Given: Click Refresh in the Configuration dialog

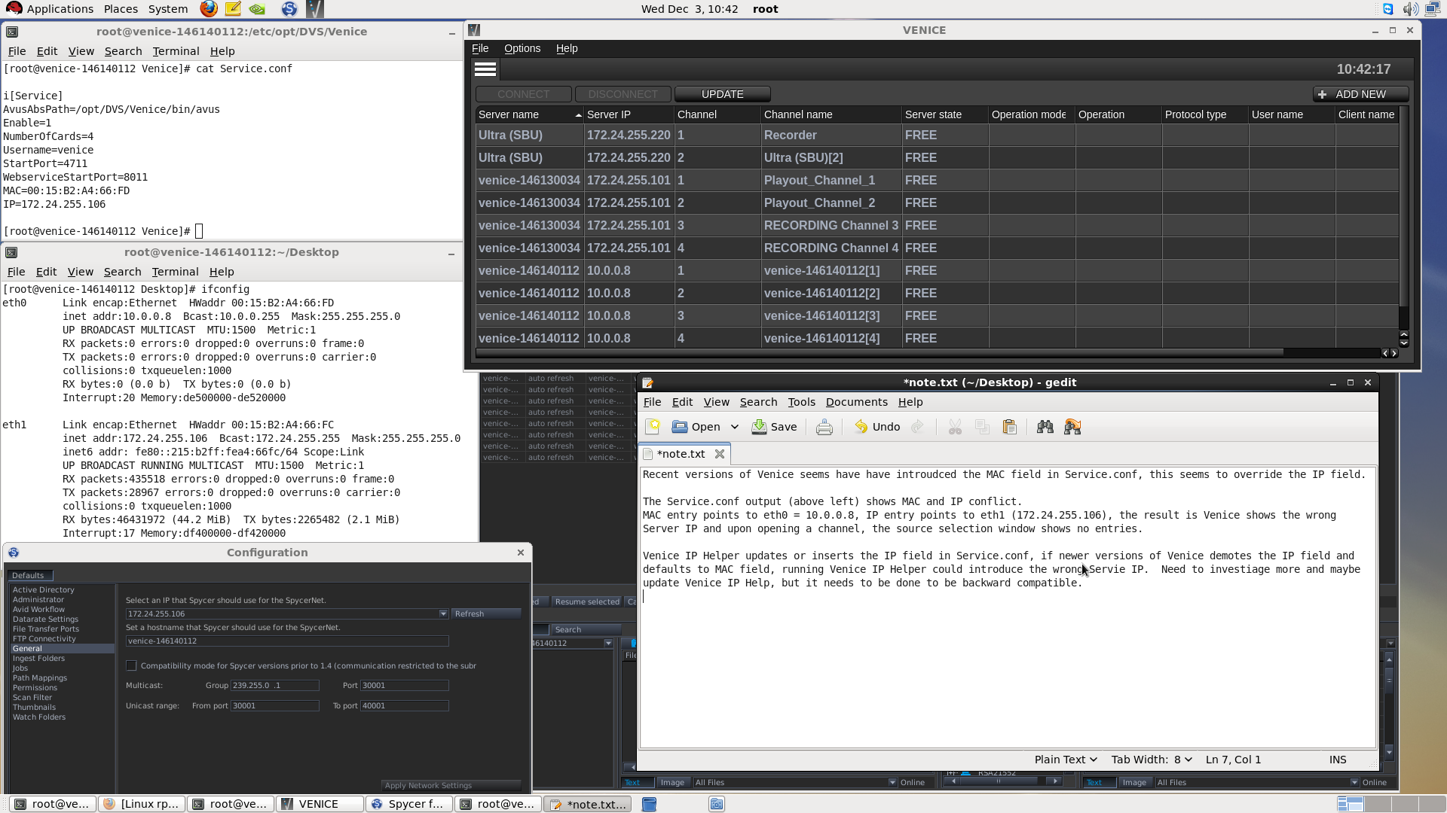Looking at the screenshot, I should click(x=486, y=614).
